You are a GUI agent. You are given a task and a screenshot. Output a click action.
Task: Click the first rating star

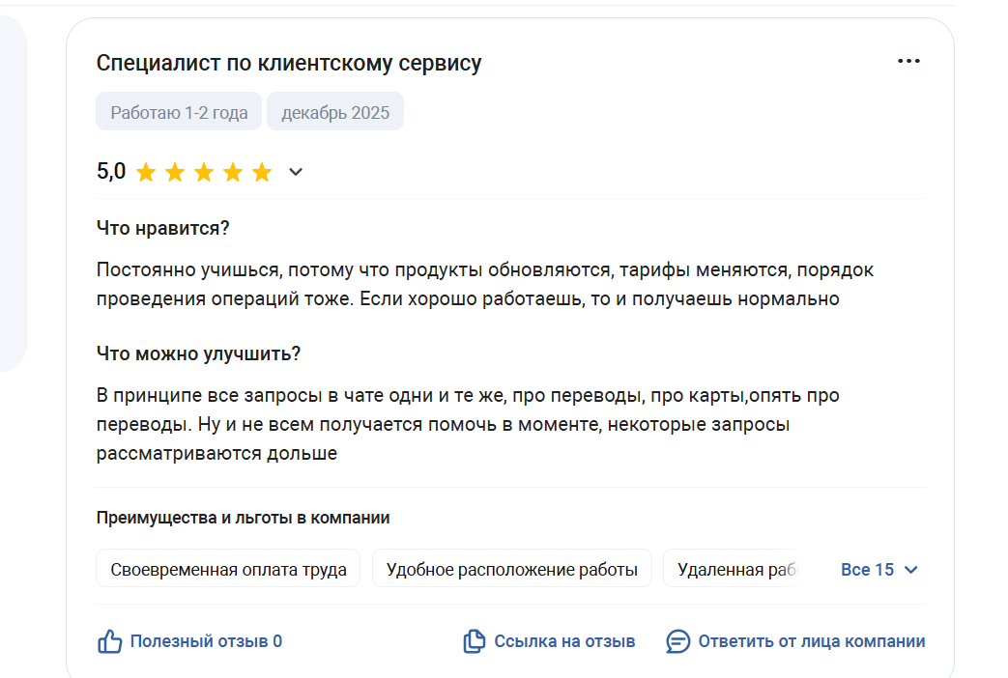(146, 173)
